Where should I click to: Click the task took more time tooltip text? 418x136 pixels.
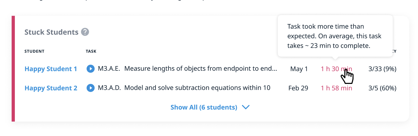coord(334,36)
